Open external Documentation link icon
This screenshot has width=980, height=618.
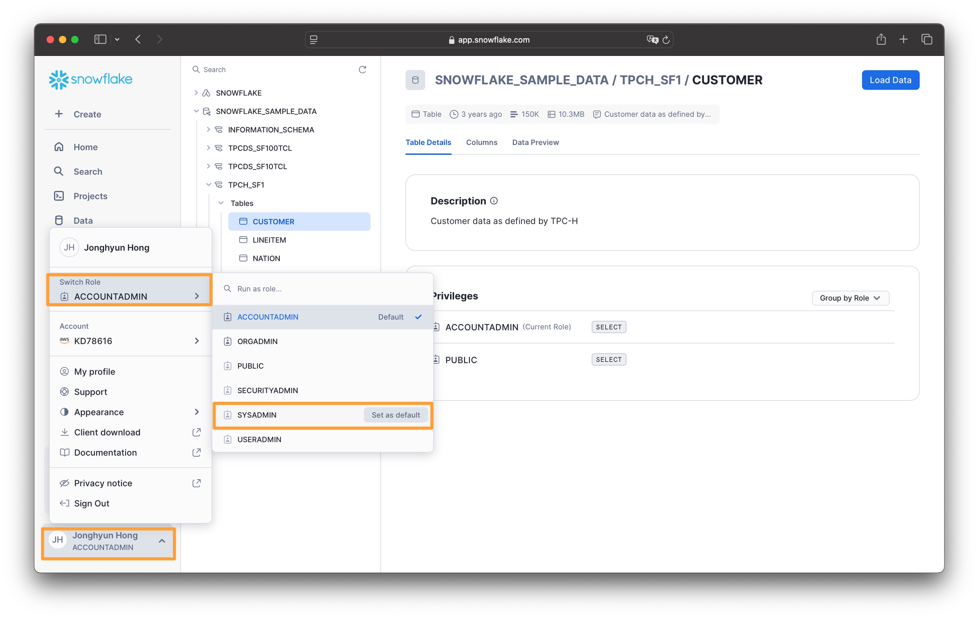(x=196, y=452)
